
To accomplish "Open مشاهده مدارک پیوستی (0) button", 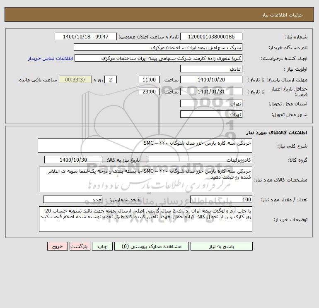I will [152, 246].
